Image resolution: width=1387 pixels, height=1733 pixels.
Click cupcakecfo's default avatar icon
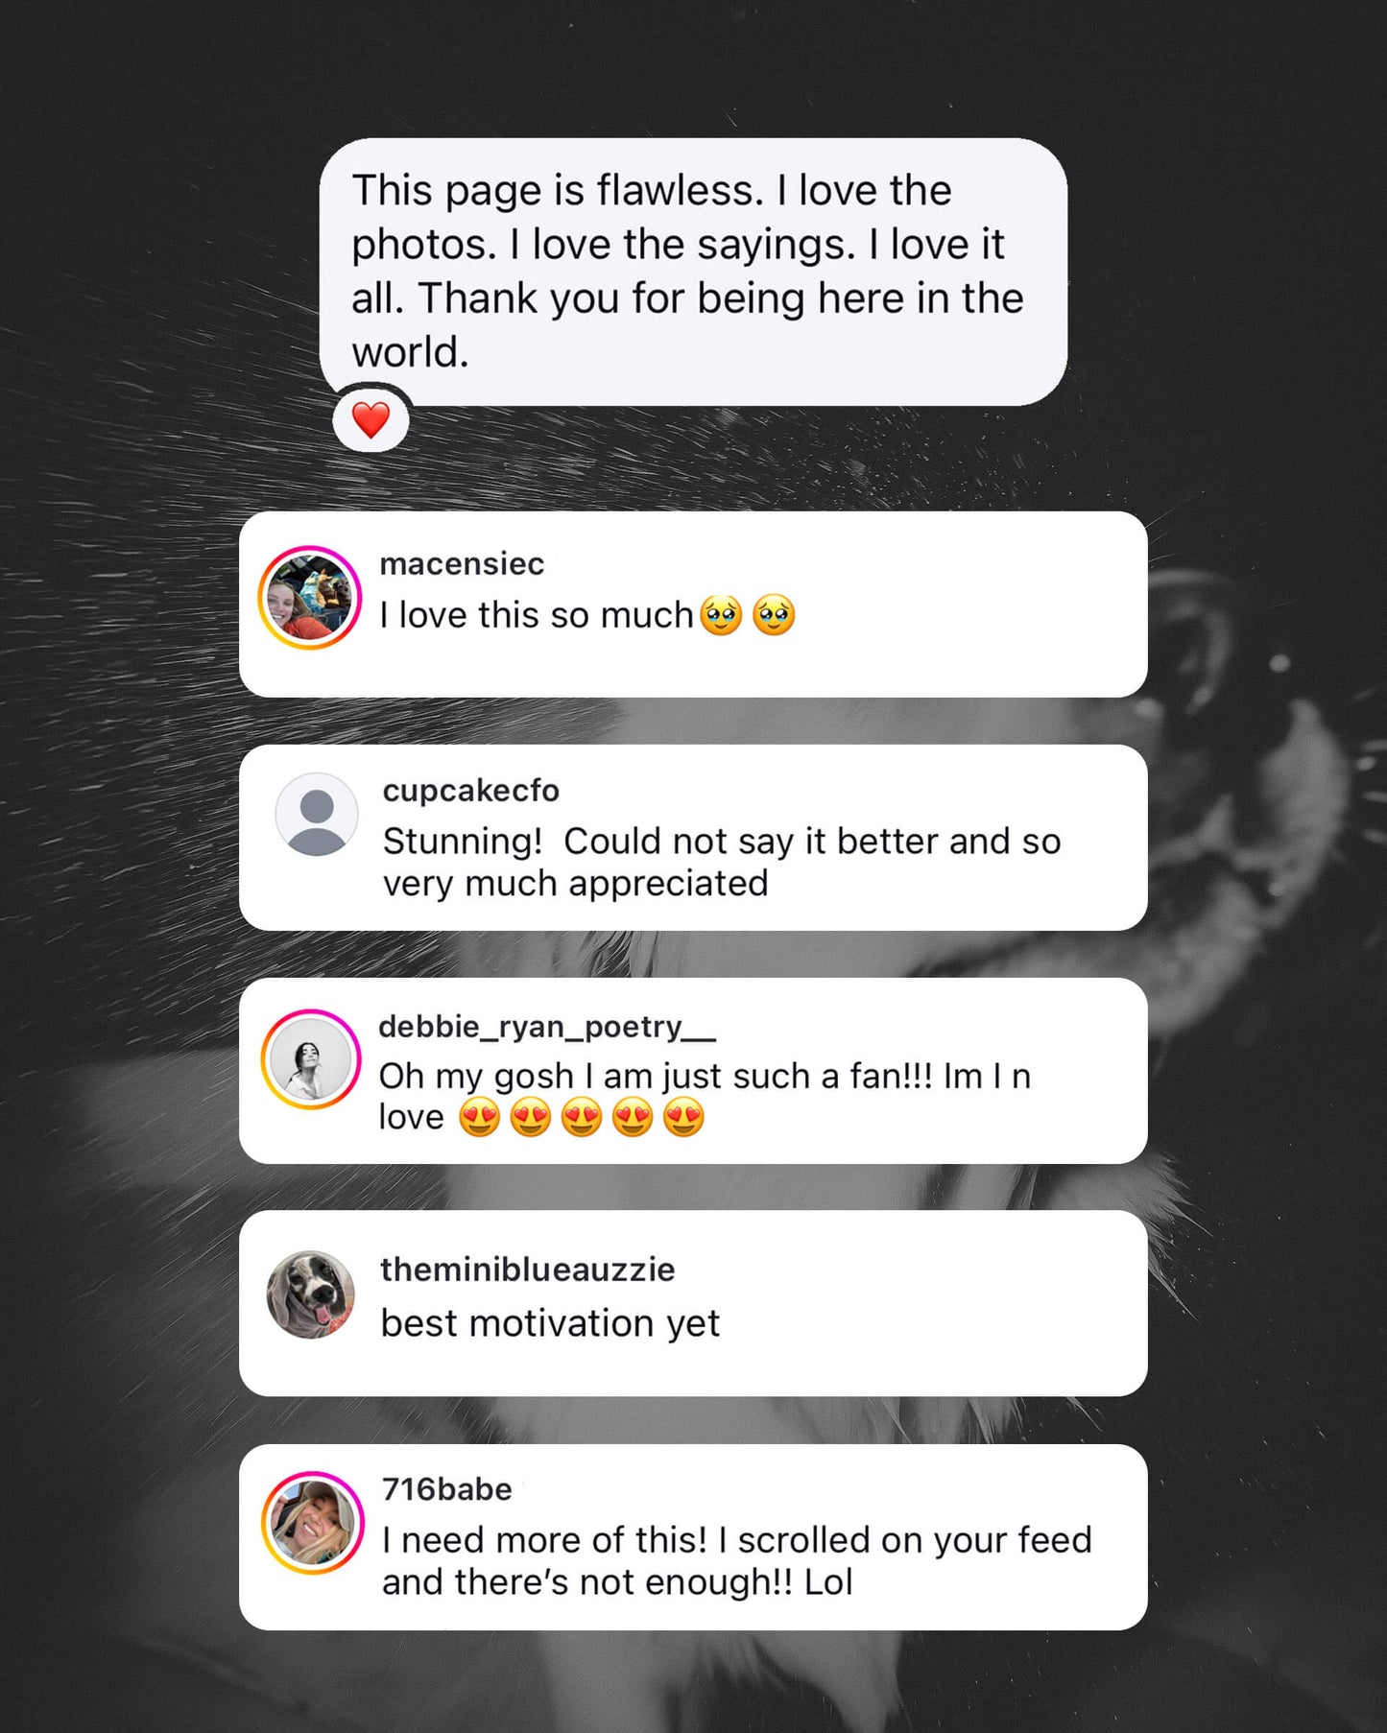pos(317,814)
